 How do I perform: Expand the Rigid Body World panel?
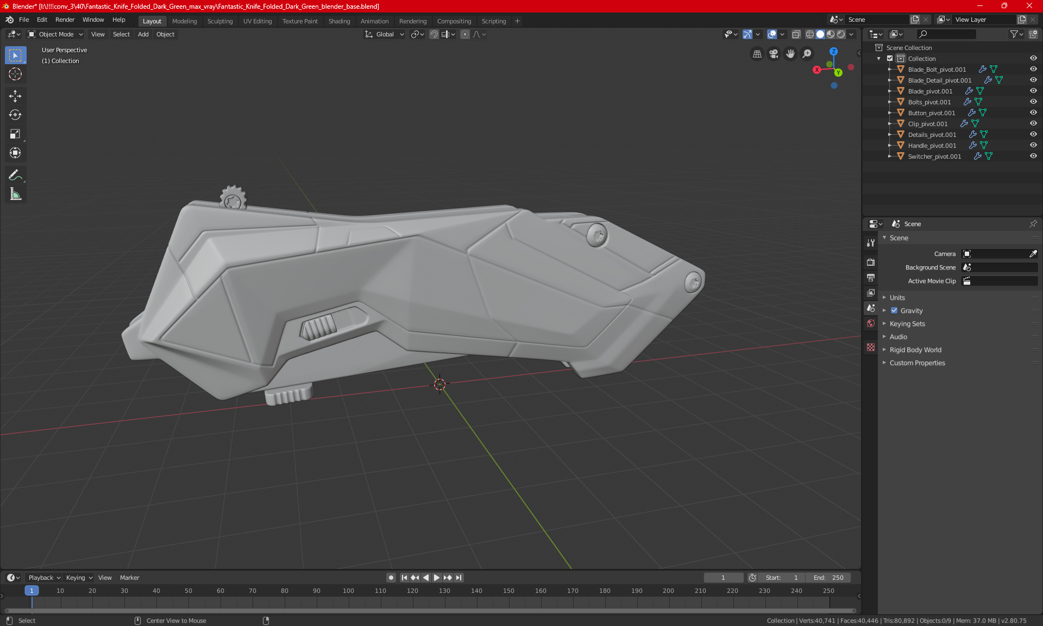click(x=915, y=350)
